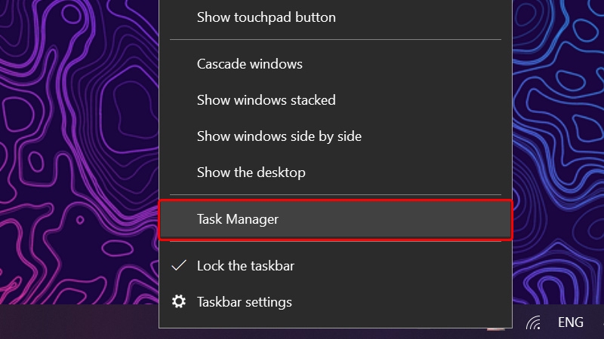
Task: Select Show windows stacked
Action: coord(335,100)
